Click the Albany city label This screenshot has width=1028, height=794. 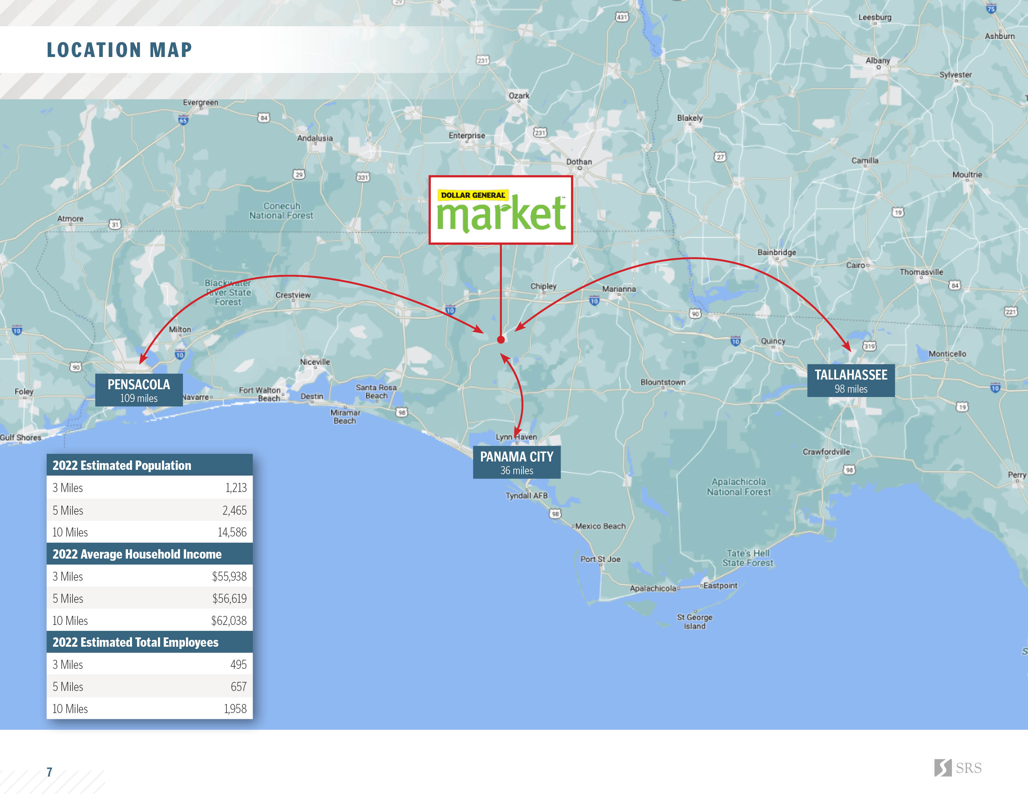point(878,60)
